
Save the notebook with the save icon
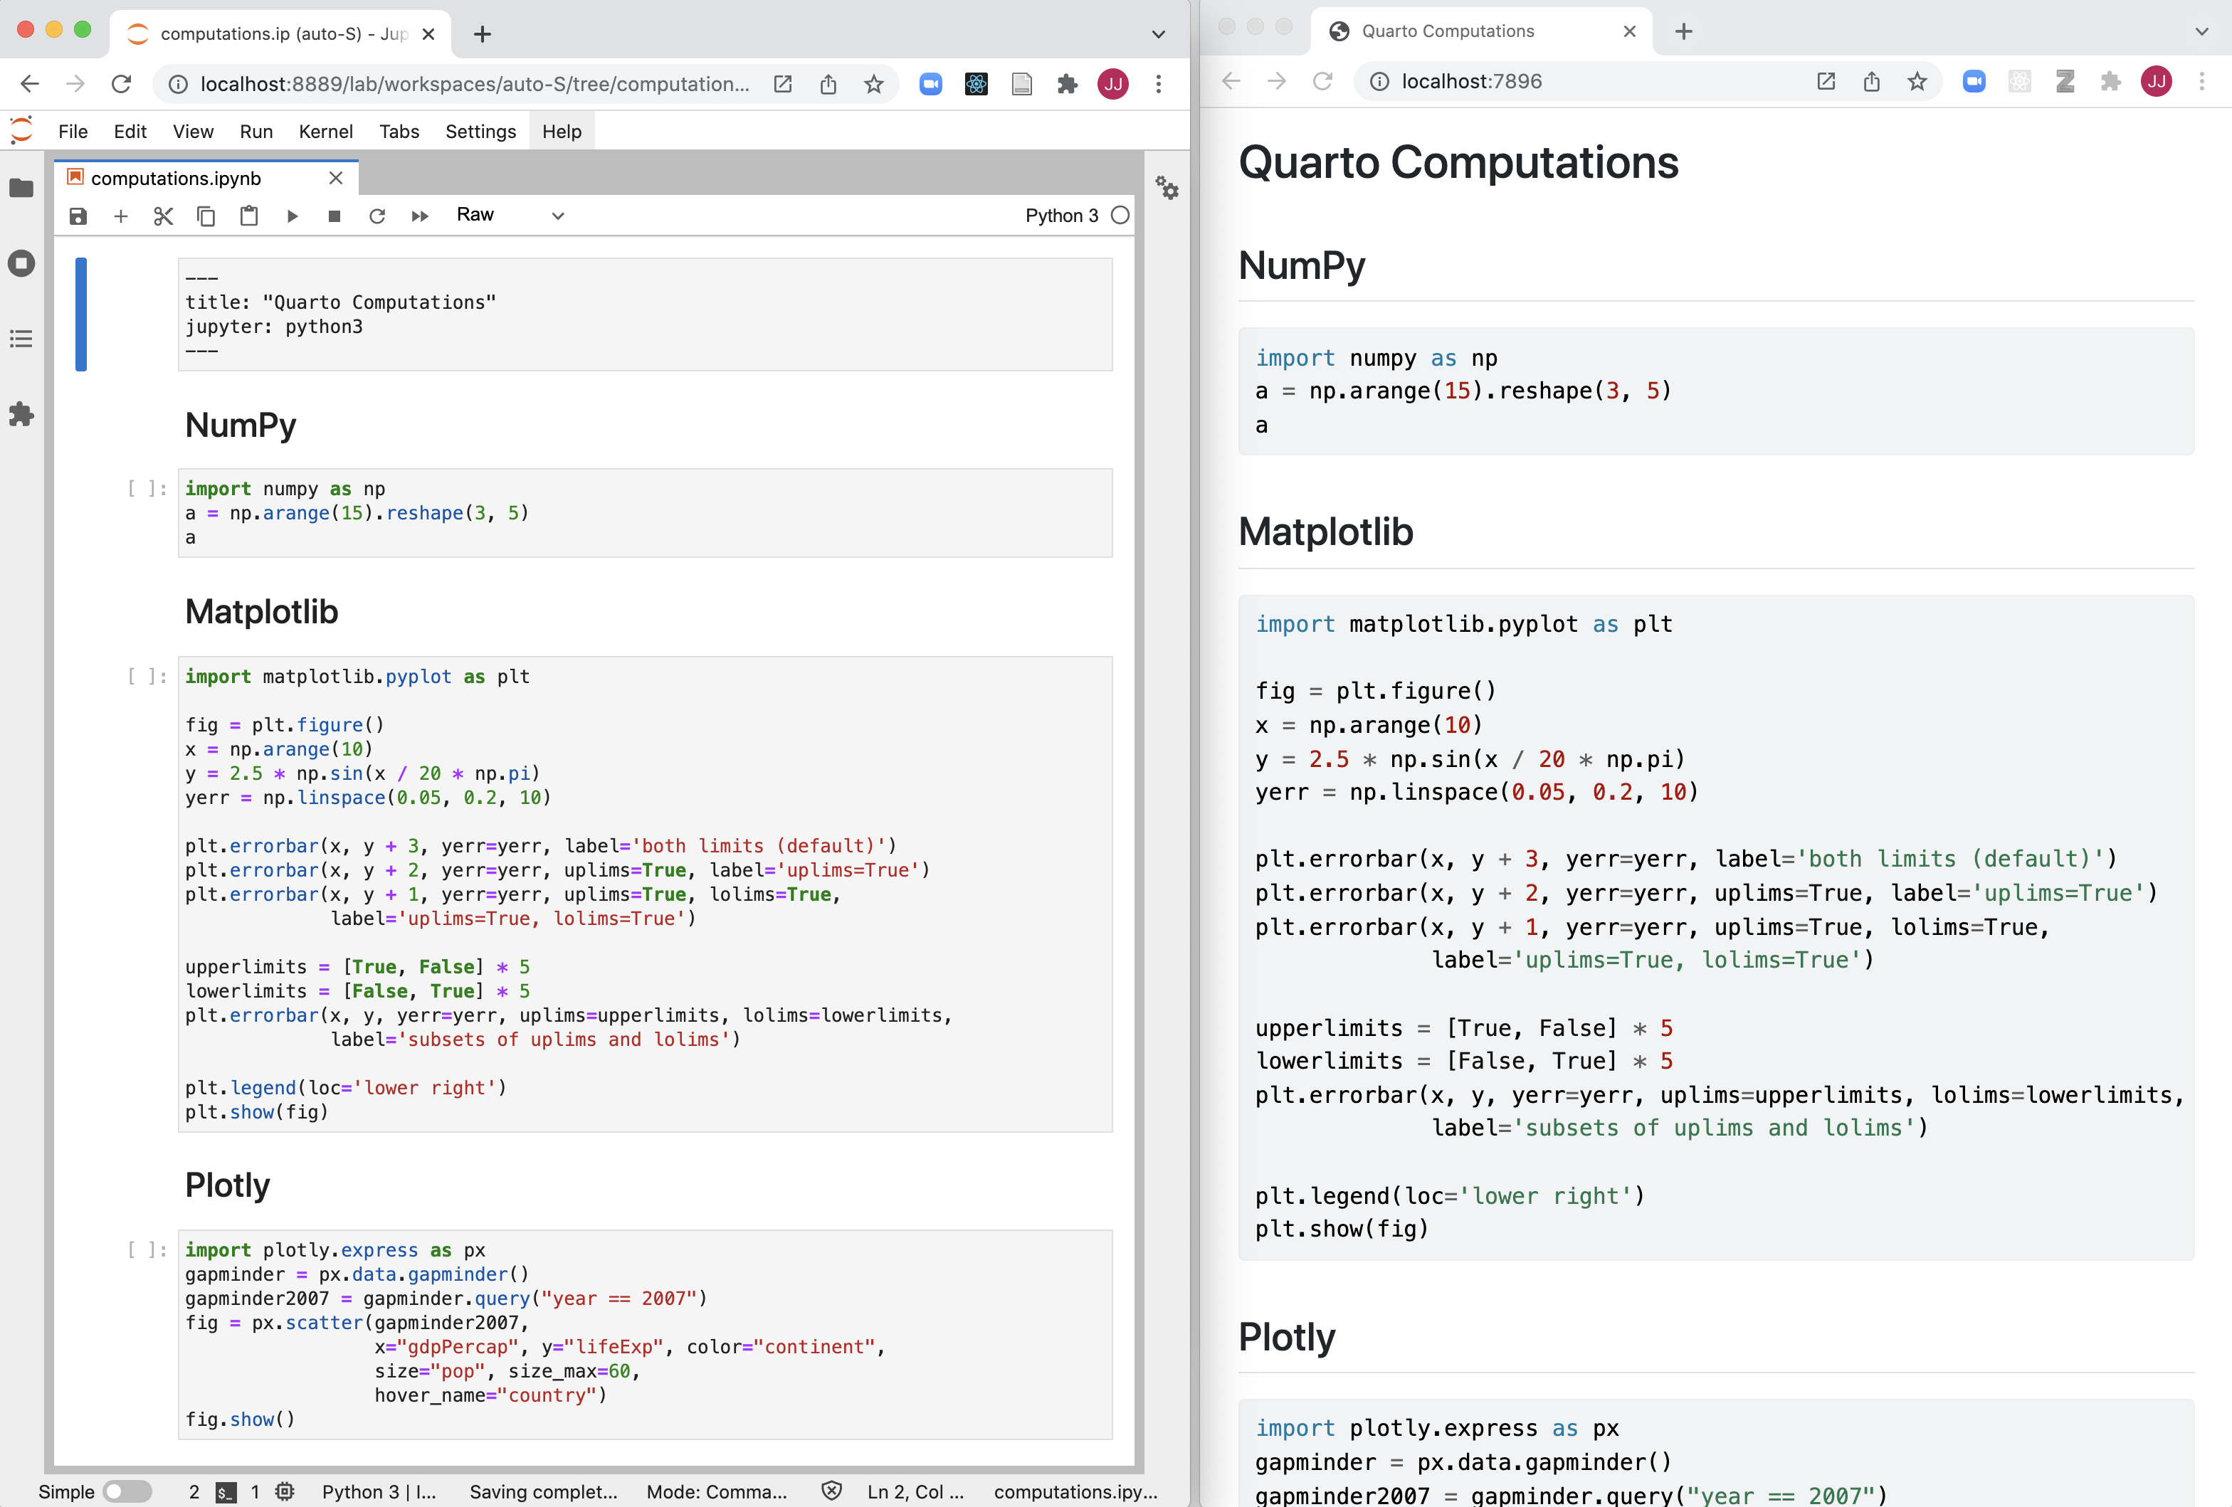pyautogui.click(x=78, y=216)
